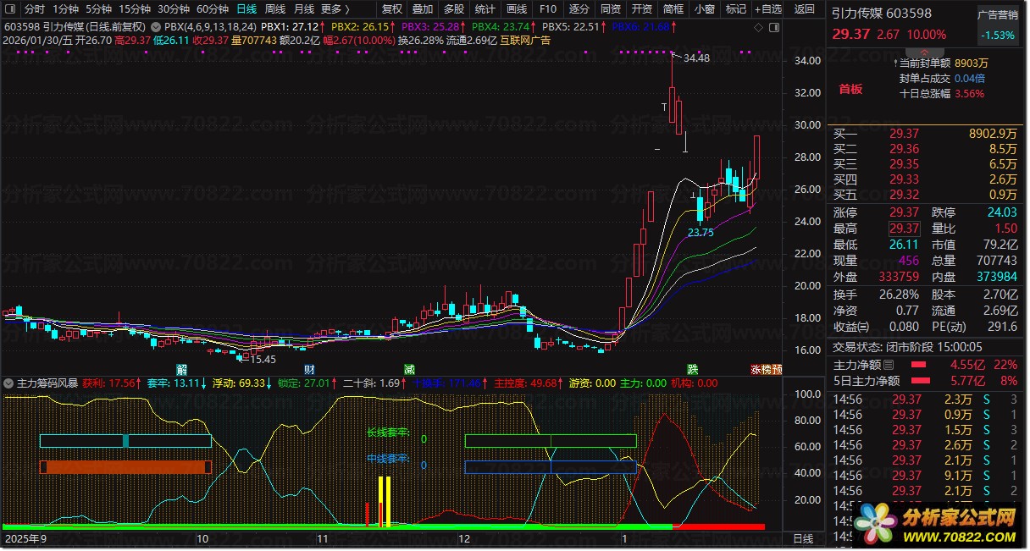Toggle the 小窗 mini window option
Screen dimensions: 1030x551
coord(704,9)
